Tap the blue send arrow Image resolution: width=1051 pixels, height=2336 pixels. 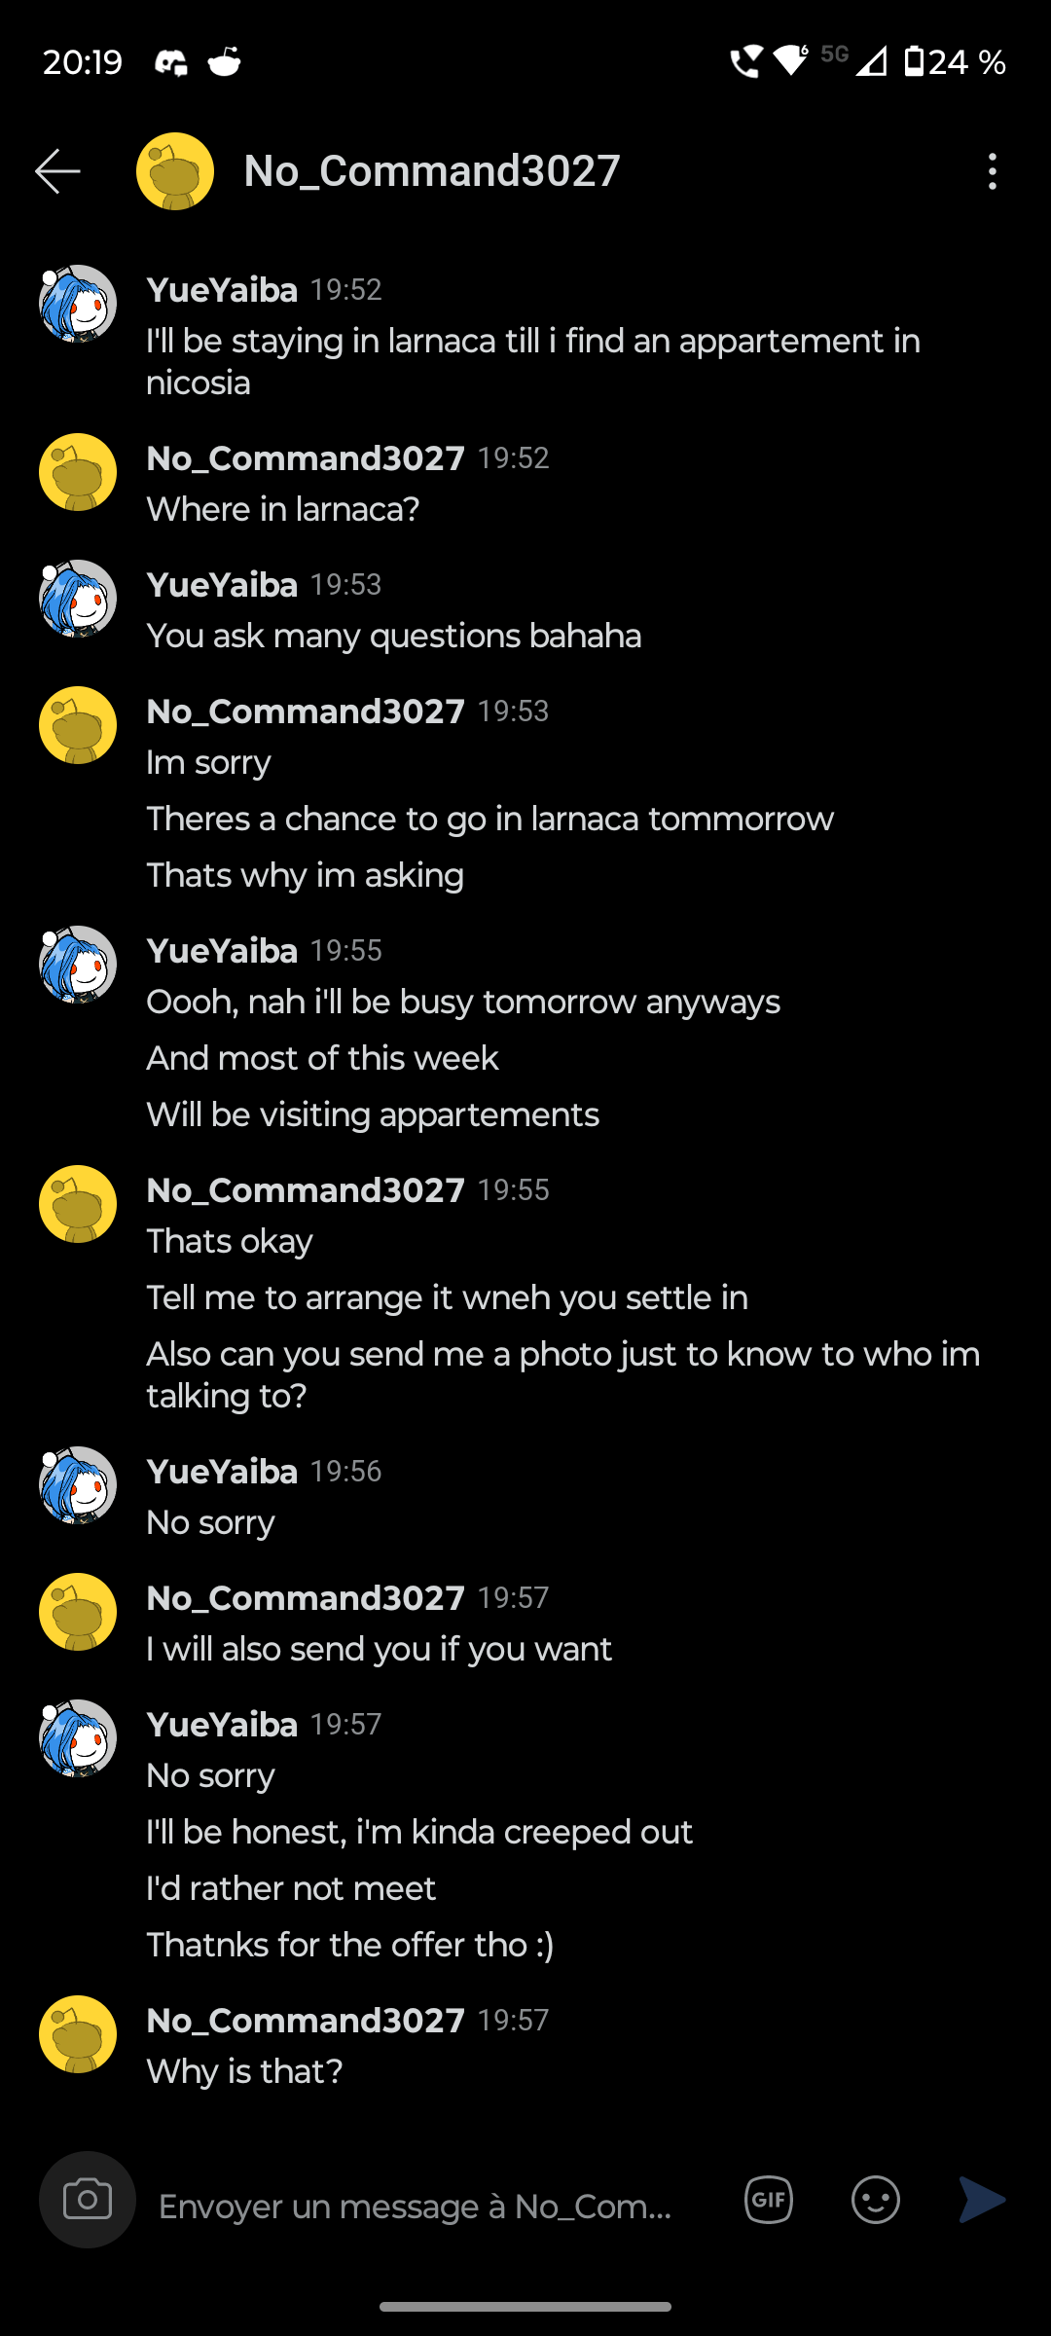pos(982,2200)
